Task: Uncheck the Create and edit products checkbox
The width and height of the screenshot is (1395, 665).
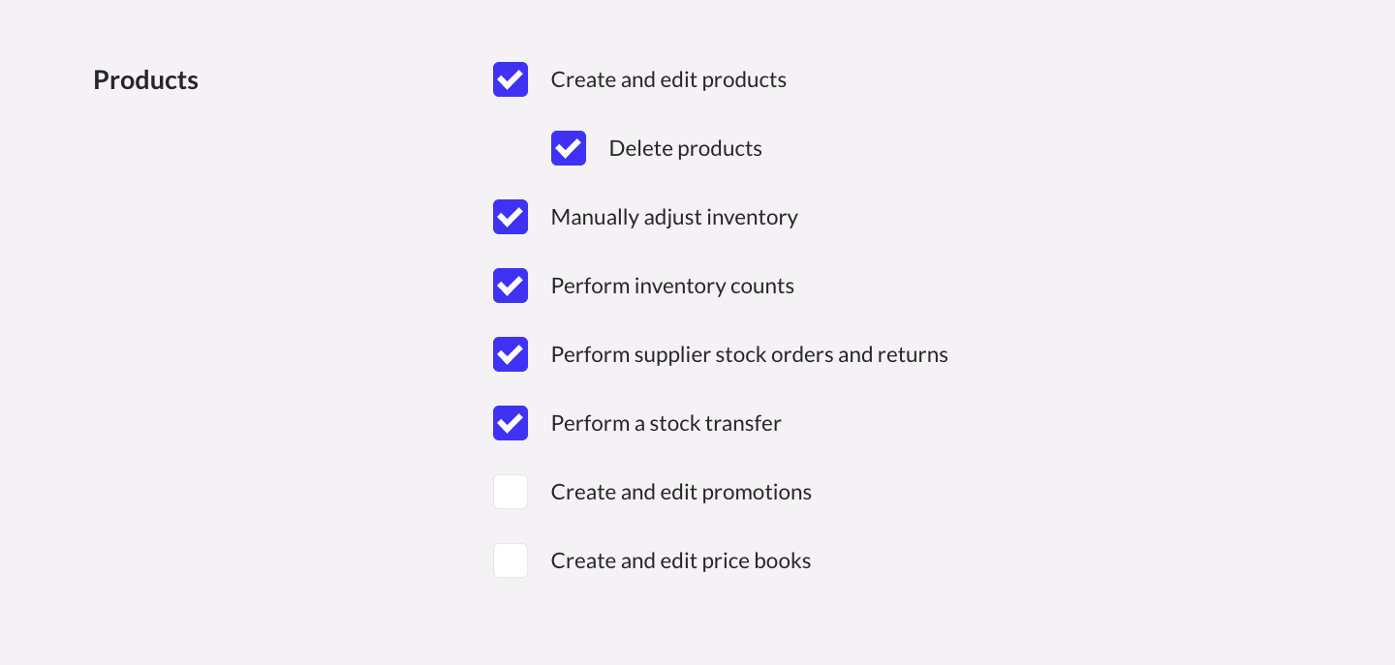Action: coord(511,79)
